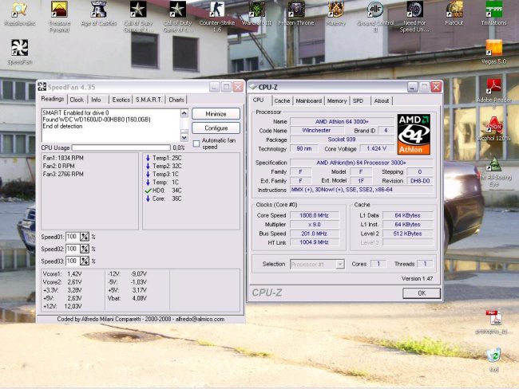Click the Fan1 1834 RPM reading
The image size is (519, 389).
pos(63,158)
